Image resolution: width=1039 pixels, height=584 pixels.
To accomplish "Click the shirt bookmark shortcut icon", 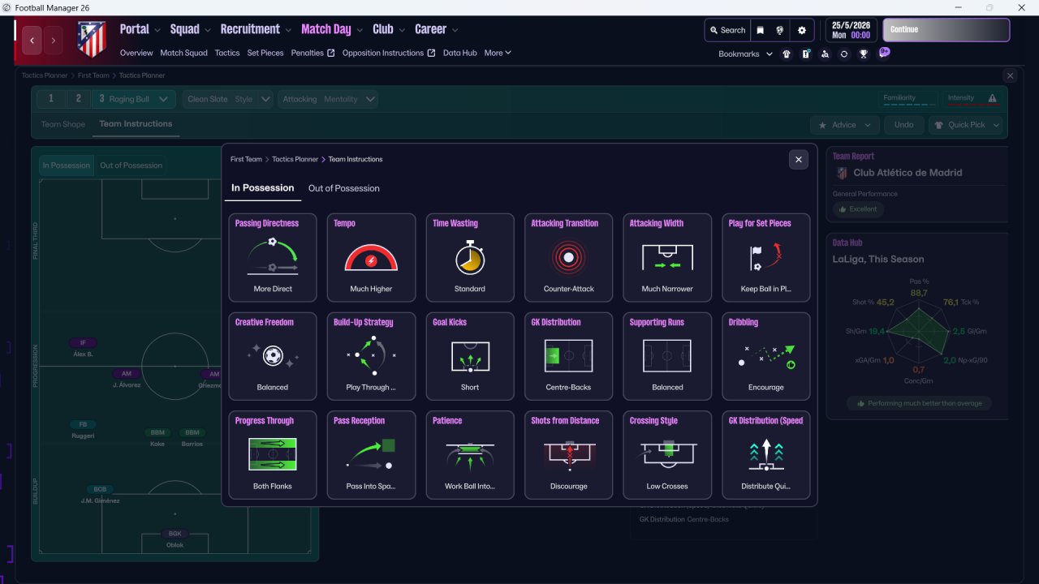I will 786,54.
